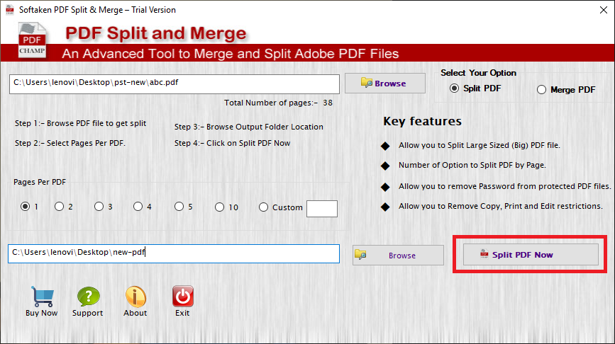Click 'Step 1:- Browse PDF file to get split'
The height and width of the screenshot is (344, 615).
coord(80,123)
